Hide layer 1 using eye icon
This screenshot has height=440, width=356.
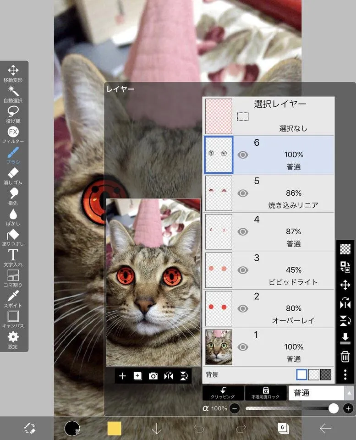243,347
